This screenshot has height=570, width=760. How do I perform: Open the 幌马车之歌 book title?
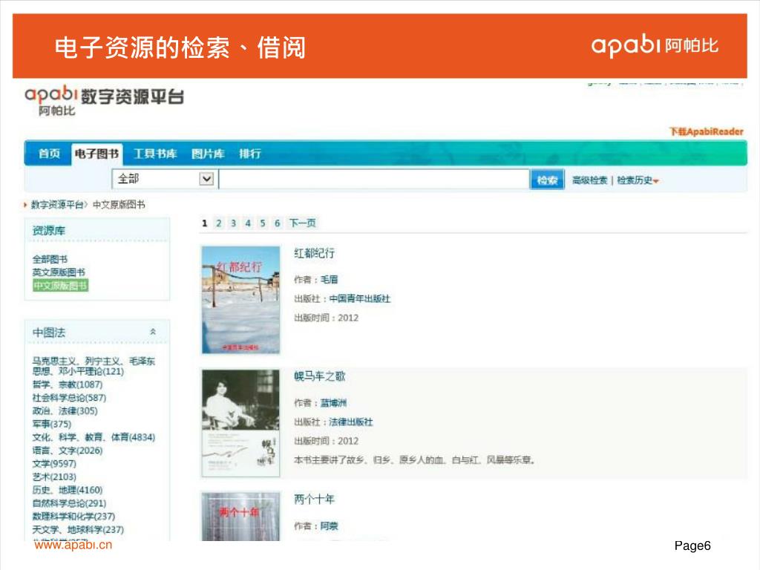[x=319, y=376]
